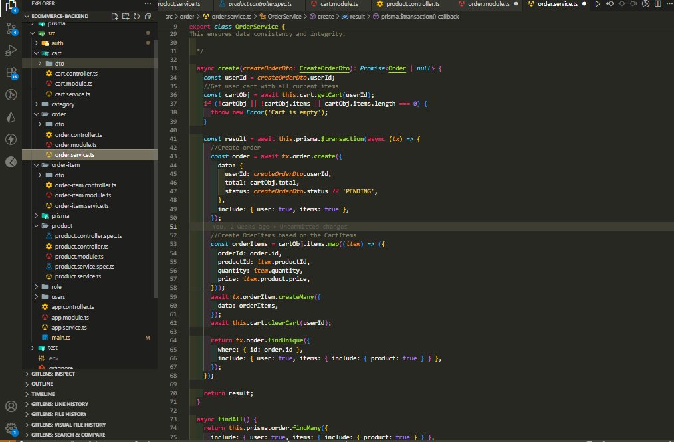Click the src breadcrumb segment
Viewport: 674px width, 442px height.
(169, 17)
